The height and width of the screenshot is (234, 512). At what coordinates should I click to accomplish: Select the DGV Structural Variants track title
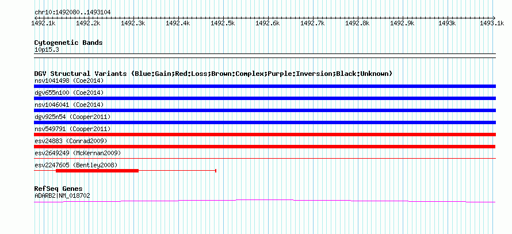point(213,74)
